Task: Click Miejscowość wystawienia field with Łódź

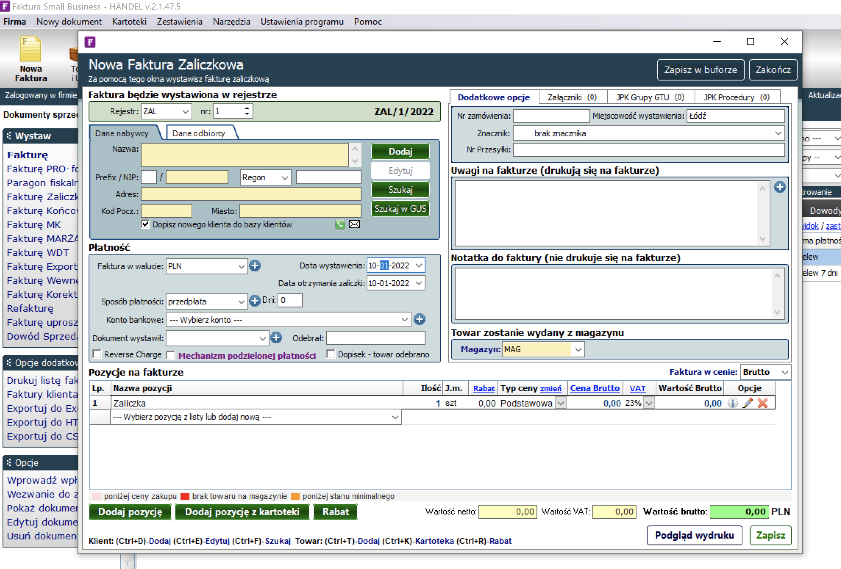Action: click(x=735, y=116)
